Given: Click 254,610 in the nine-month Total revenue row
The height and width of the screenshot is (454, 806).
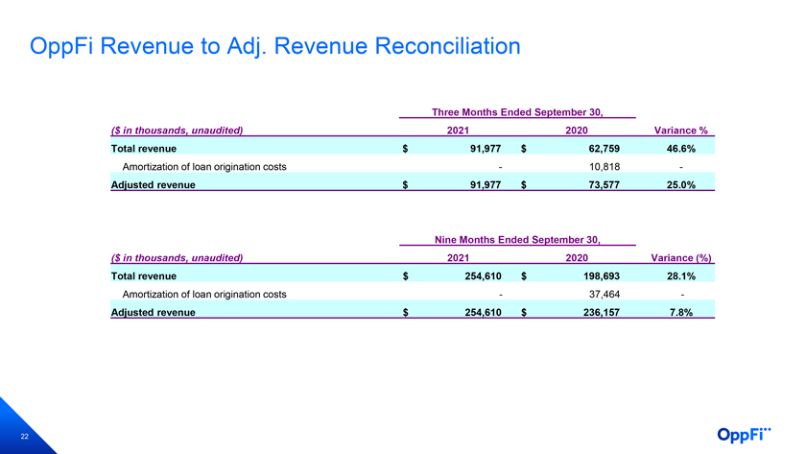Looking at the screenshot, I should click(483, 276).
